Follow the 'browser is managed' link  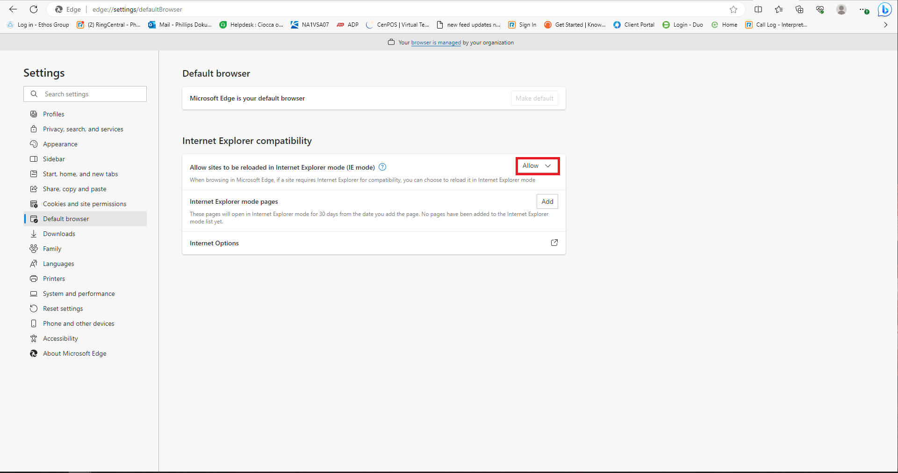(x=436, y=43)
